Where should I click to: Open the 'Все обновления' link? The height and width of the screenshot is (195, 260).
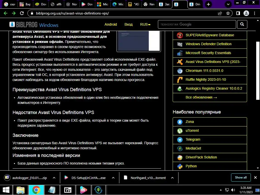tap(201, 97)
